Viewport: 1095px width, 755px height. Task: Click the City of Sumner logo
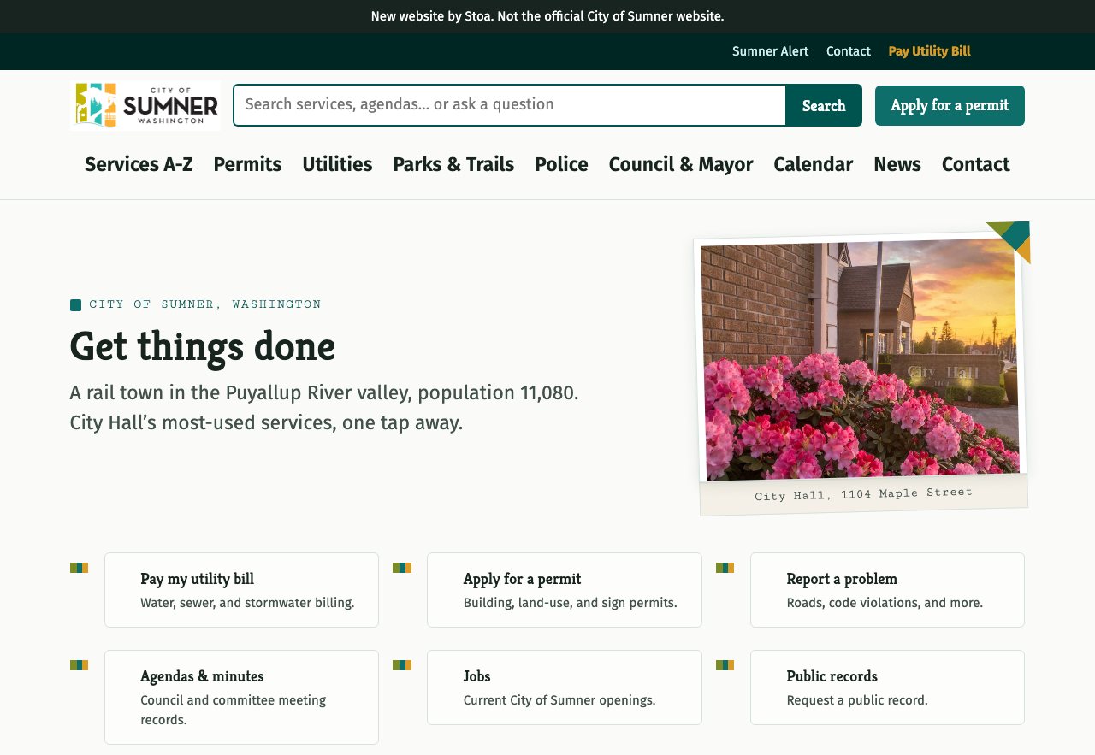click(145, 105)
